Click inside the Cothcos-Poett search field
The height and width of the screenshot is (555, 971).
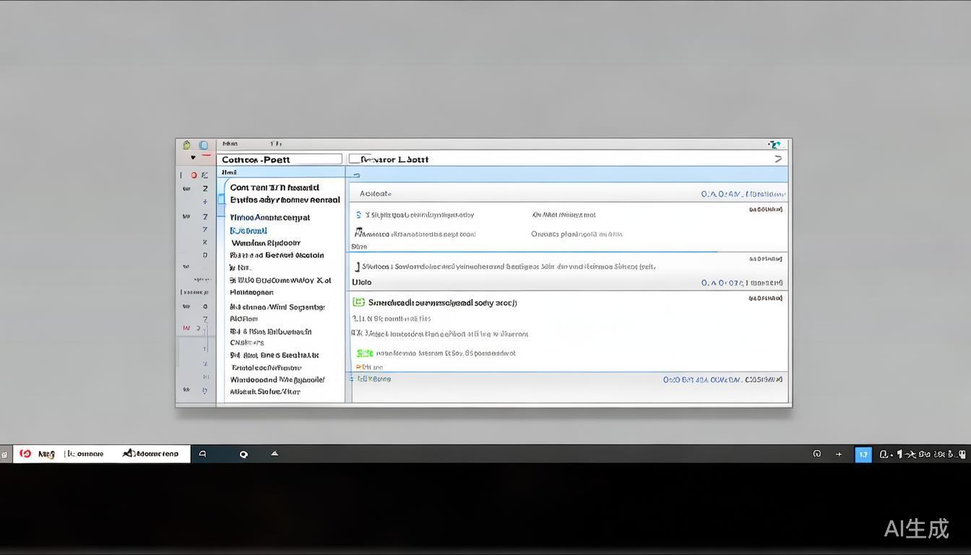280,158
